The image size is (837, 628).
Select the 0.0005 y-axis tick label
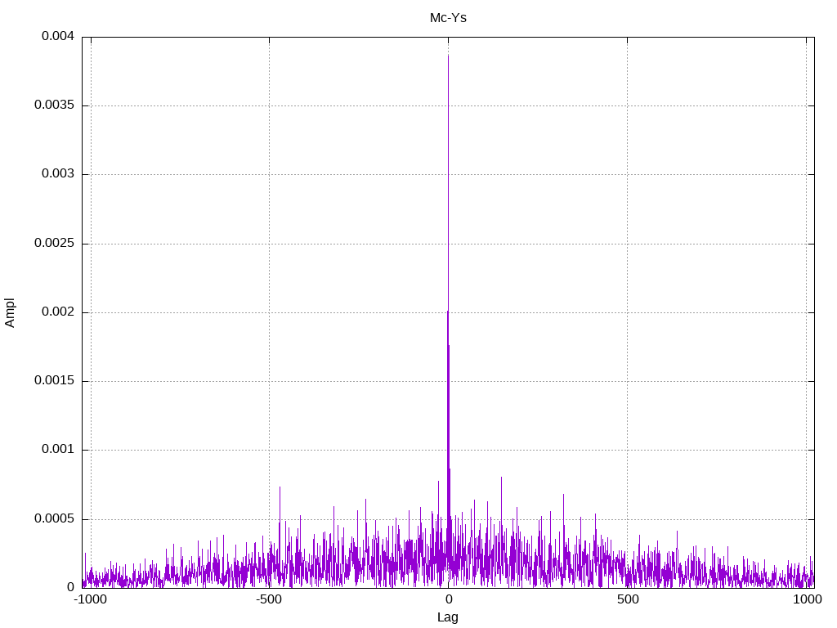55,519
